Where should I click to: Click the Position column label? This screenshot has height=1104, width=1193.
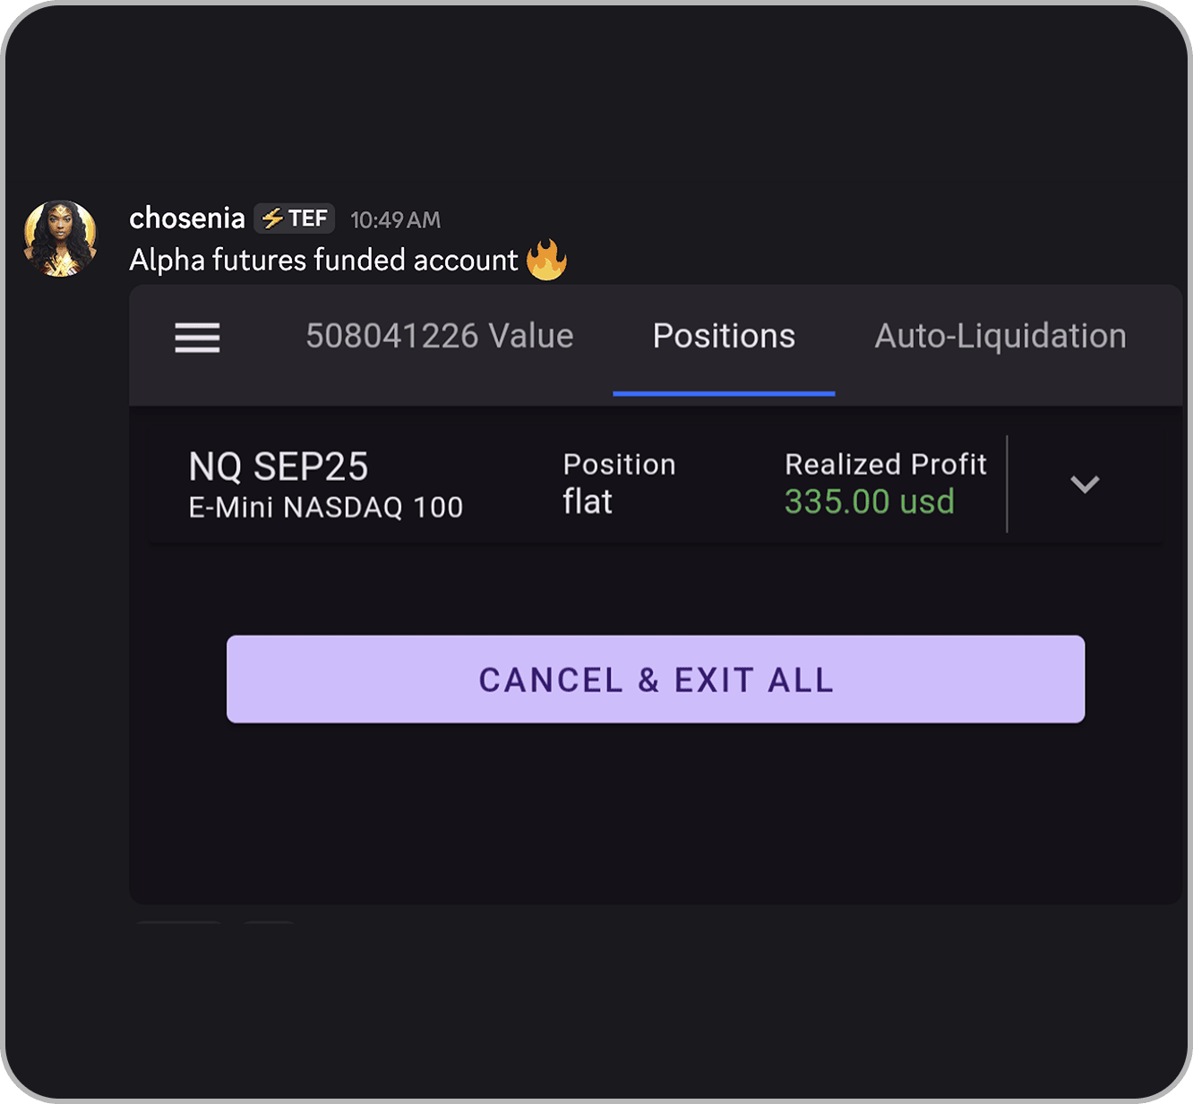pos(619,464)
